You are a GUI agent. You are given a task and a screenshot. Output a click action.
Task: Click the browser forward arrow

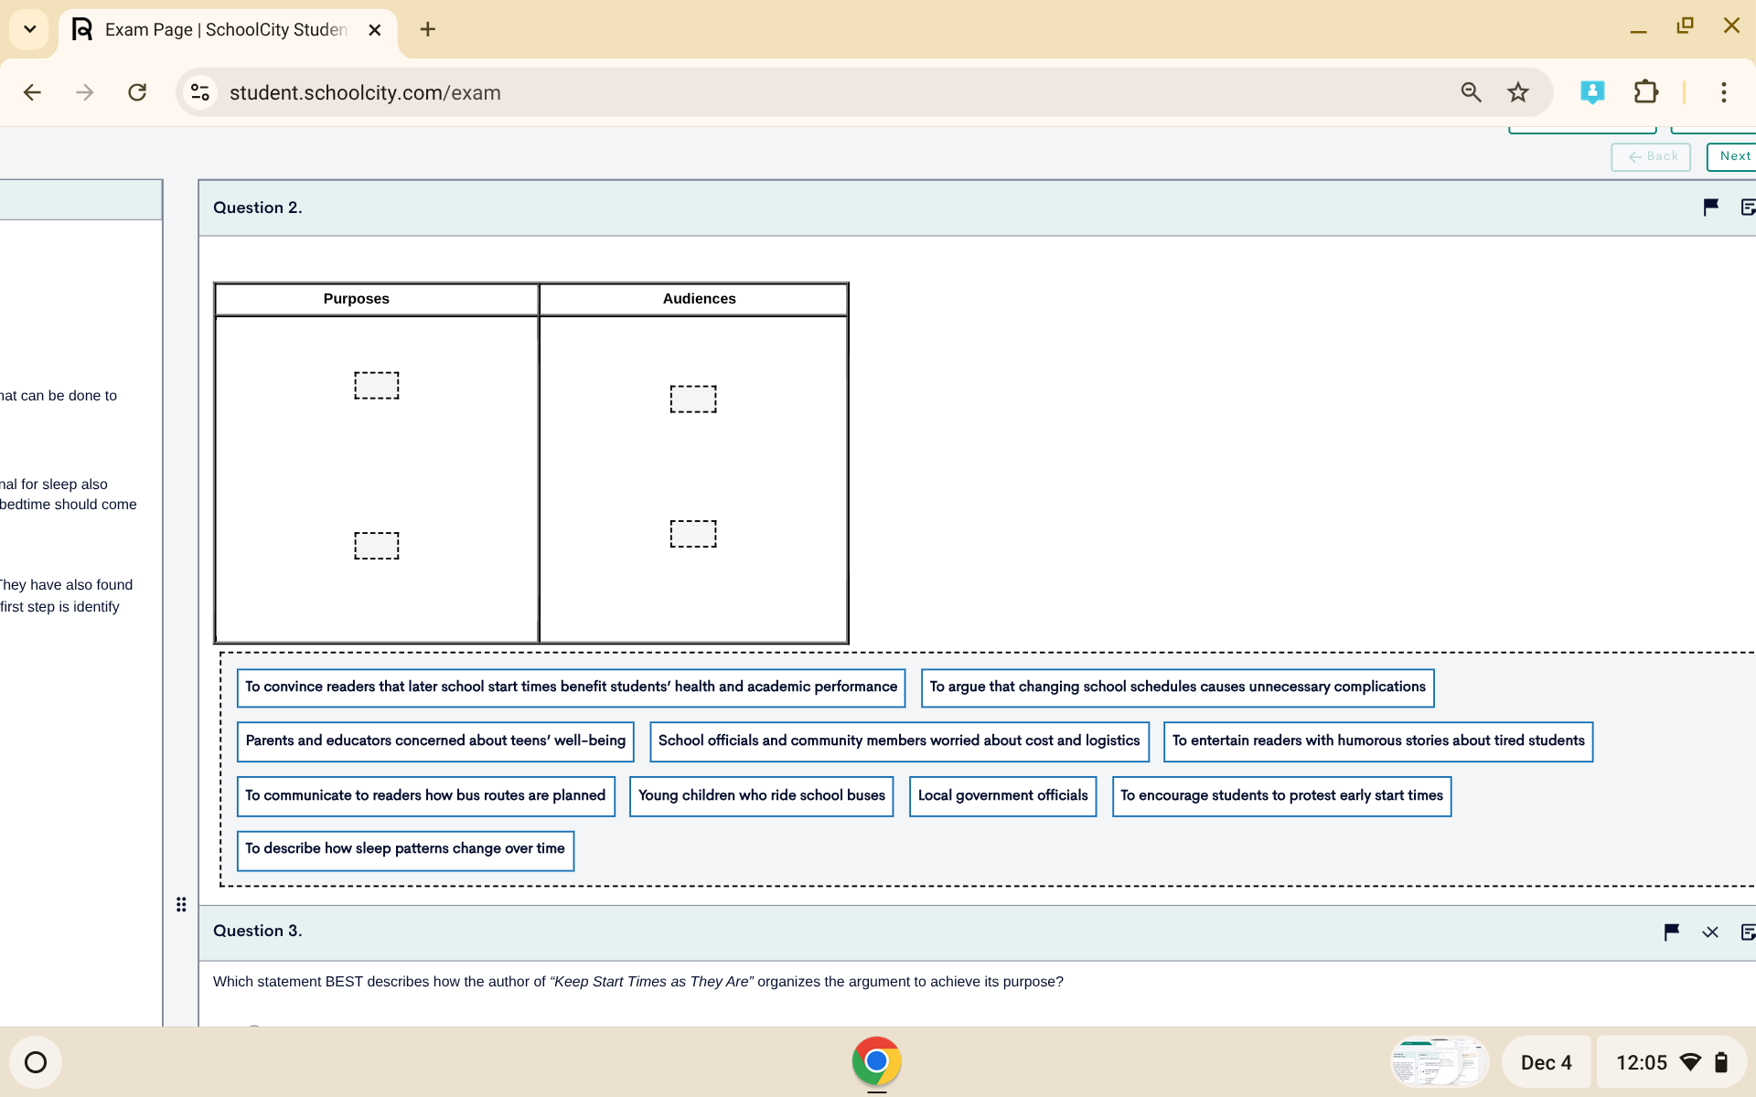pyautogui.click(x=84, y=92)
